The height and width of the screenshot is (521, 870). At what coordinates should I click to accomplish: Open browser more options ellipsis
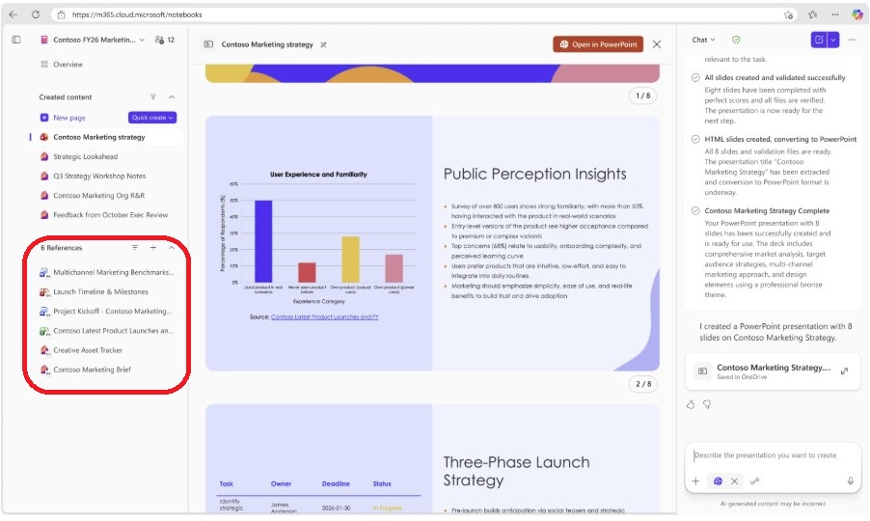click(x=835, y=15)
